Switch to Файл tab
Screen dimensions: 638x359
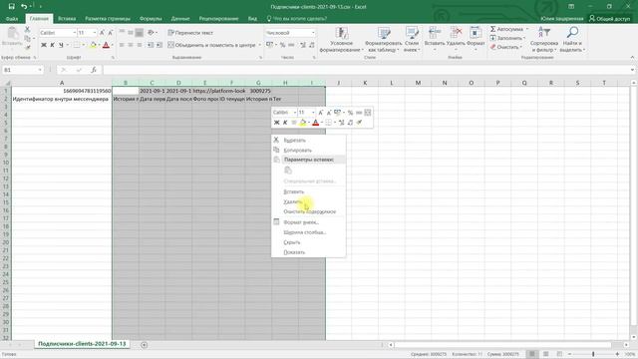12,18
